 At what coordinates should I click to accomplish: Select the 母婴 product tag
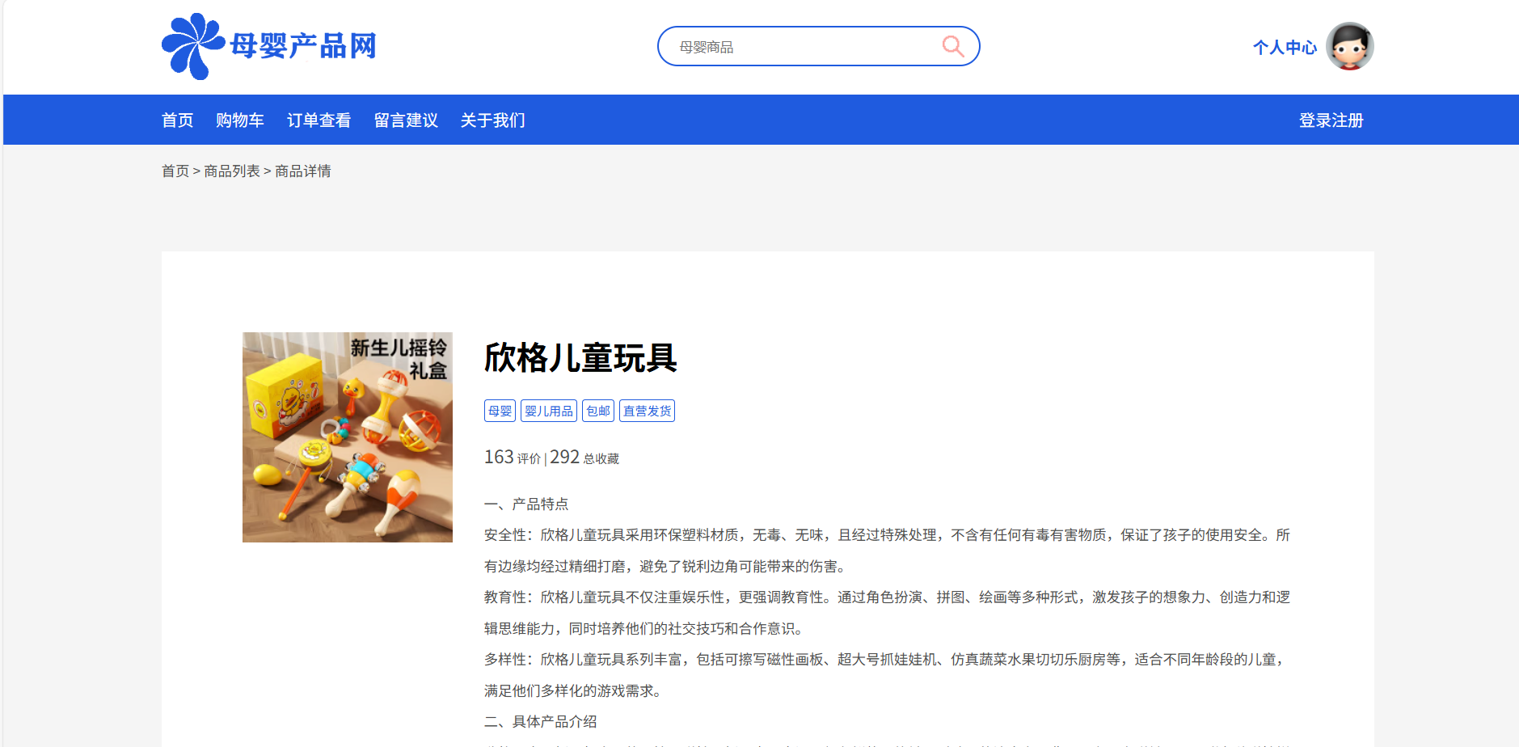[500, 411]
